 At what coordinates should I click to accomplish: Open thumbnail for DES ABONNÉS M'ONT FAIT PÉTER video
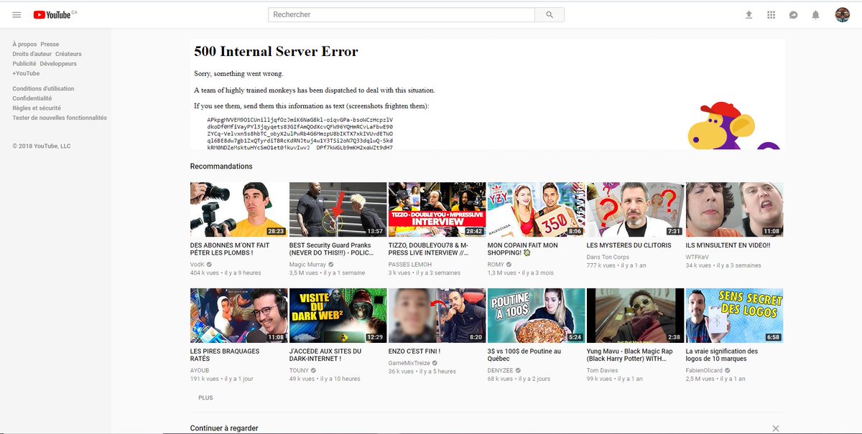(x=239, y=209)
